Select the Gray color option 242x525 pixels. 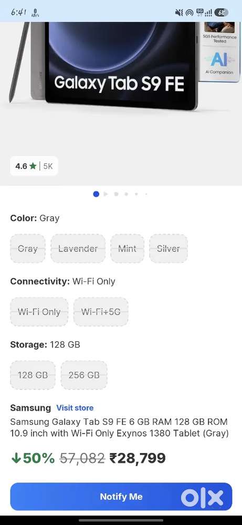[28, 248]
